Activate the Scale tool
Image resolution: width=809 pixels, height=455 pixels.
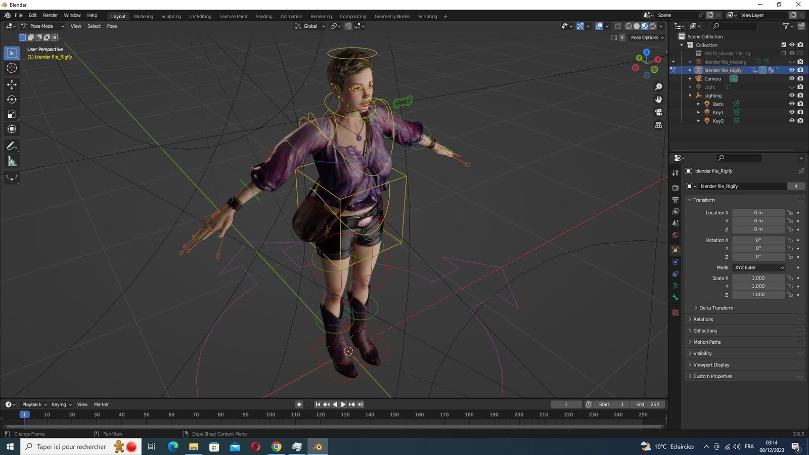pos(12,115)
